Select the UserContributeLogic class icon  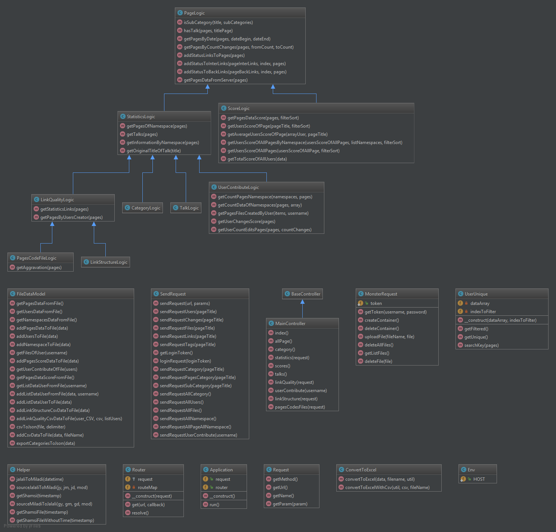click(214, 187)
